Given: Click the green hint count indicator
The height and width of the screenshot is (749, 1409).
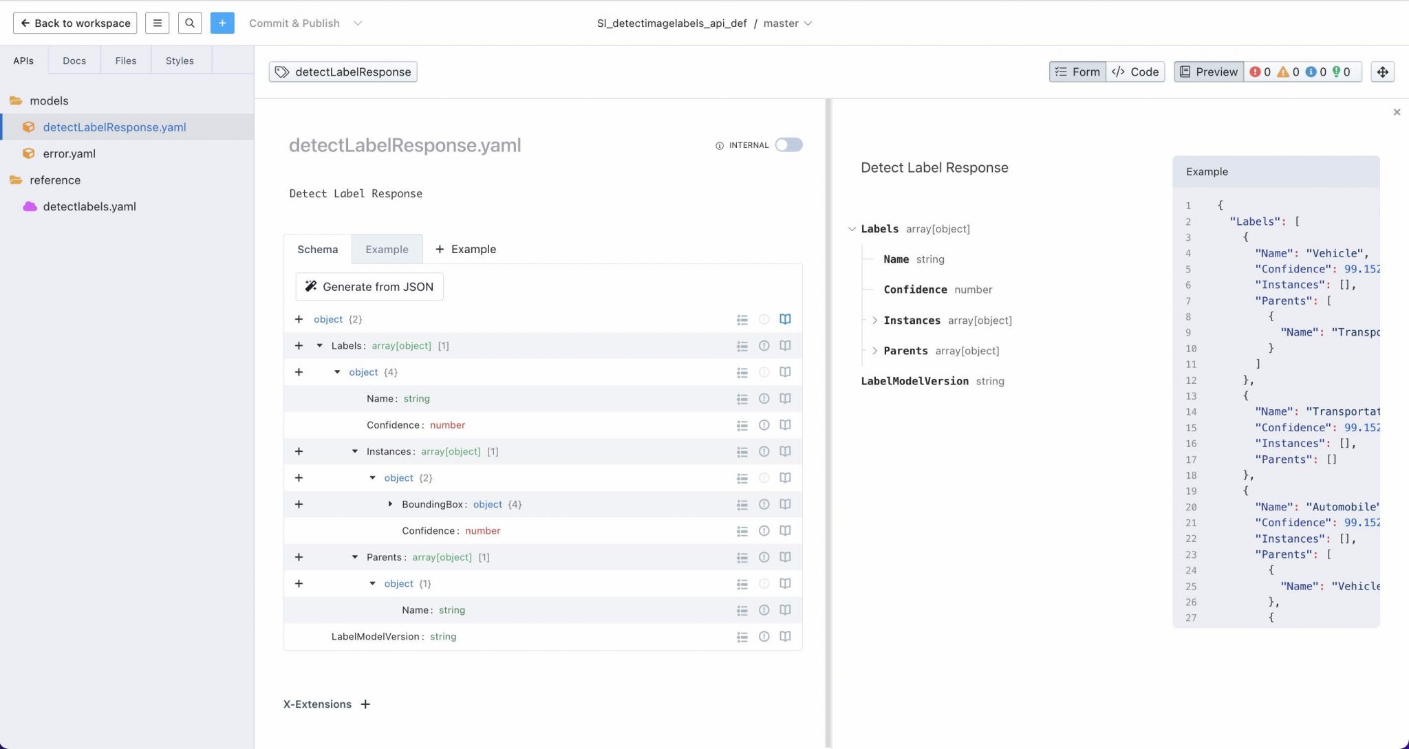Looking at the screenshot, I should point(1341,72).
